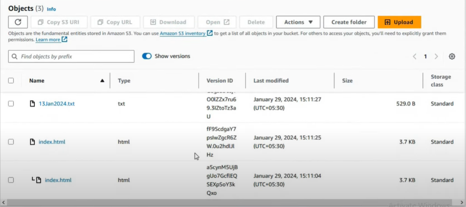Click the Size column header
Image resolution: width=466 pixels, height=207 pixels.
(347, 81)
